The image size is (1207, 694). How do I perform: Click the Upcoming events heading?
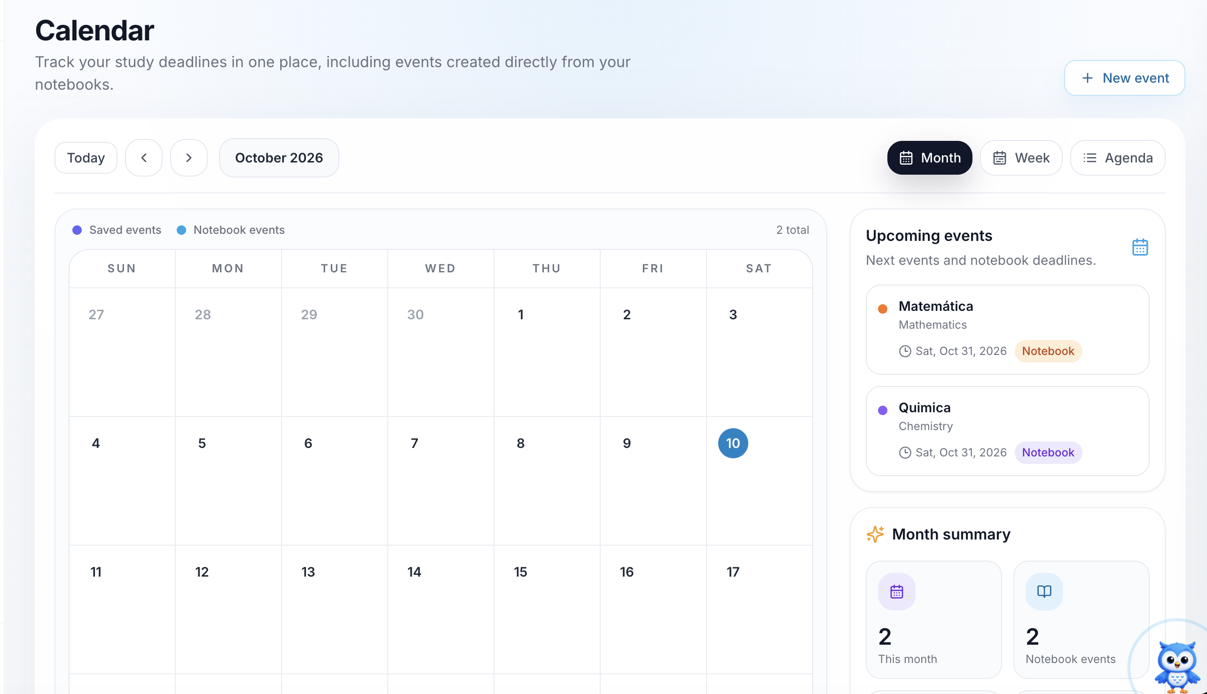928,236
